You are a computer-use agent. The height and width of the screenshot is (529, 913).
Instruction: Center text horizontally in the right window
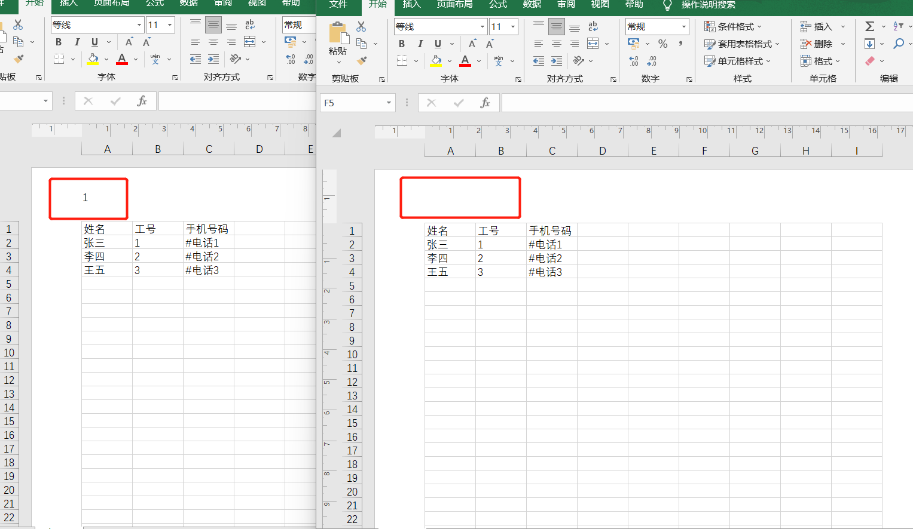[x=557, y=44]
